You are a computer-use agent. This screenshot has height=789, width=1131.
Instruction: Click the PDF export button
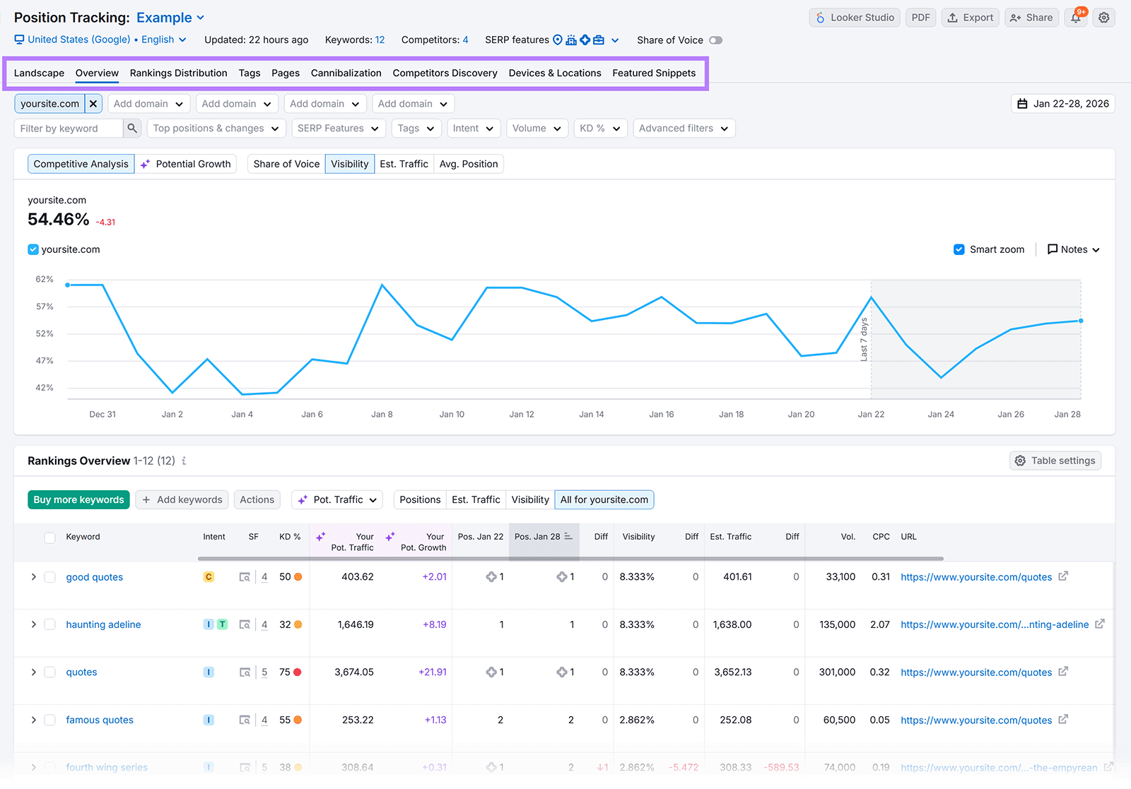tap(920, 17)
